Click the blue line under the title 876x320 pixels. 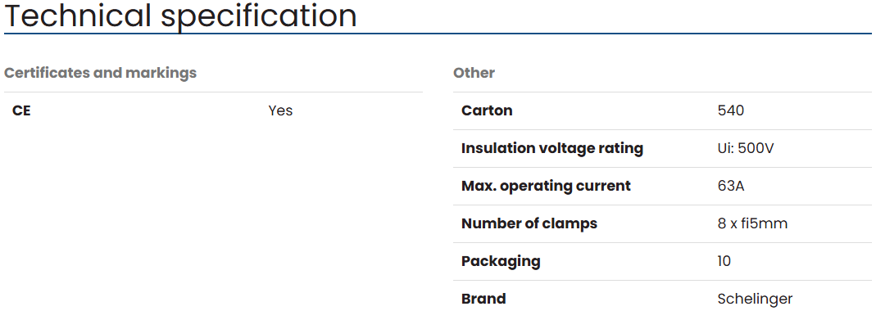click(x=438, y=34)
